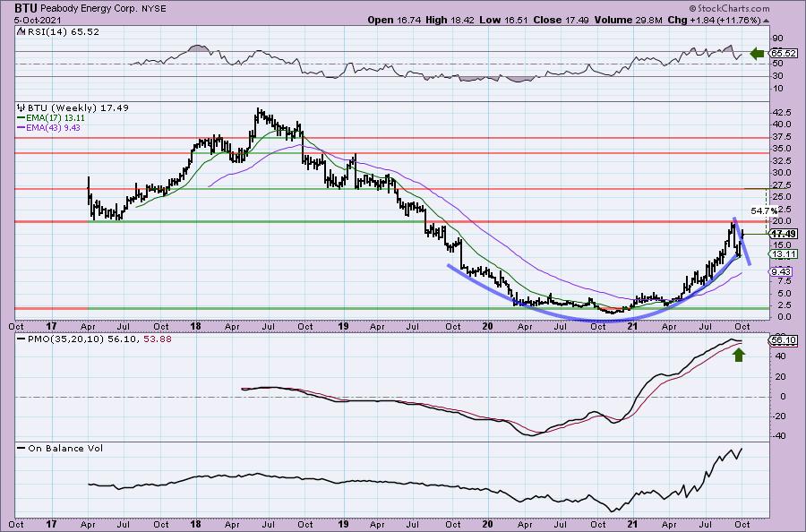Click the small up triangle after Chg
Screen dimensions: 806x532
pos(767,21)
